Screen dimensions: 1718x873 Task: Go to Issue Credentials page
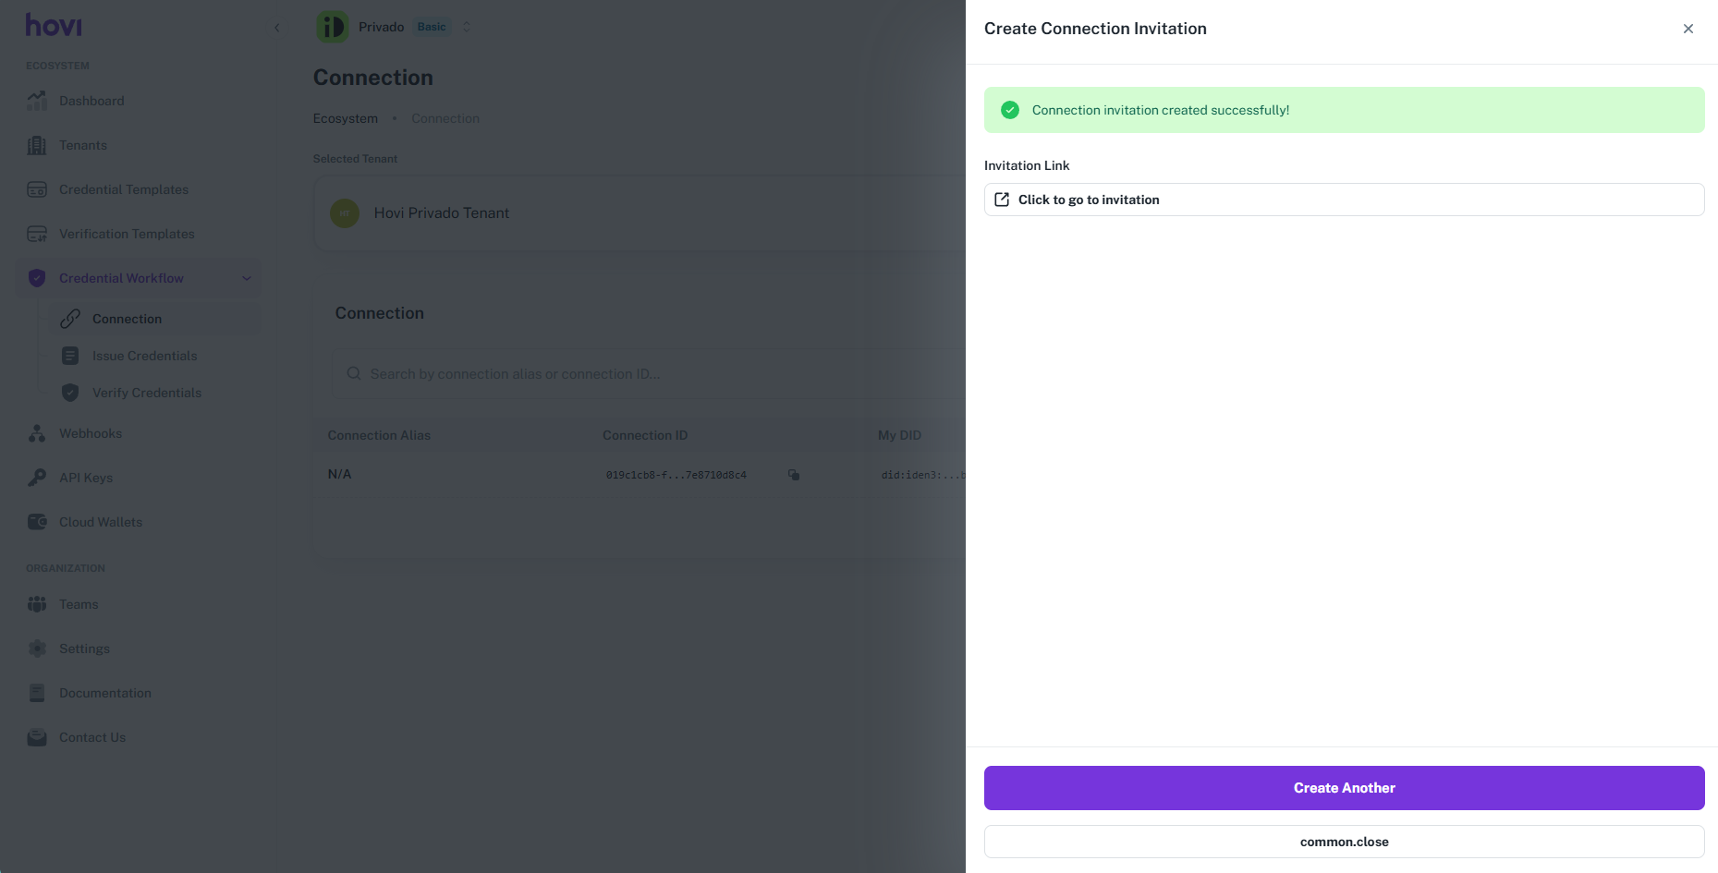click(x=144, y=356)
